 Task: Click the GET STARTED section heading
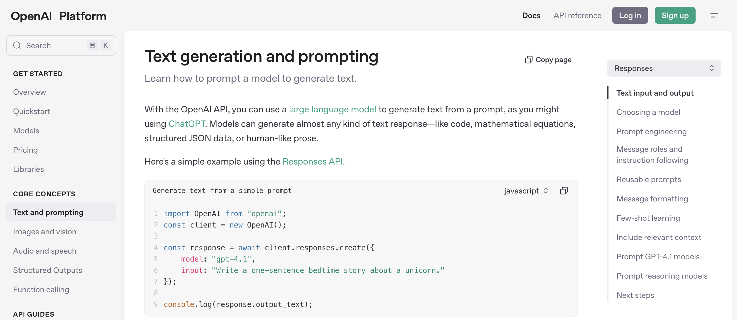(x=38, y=73)
